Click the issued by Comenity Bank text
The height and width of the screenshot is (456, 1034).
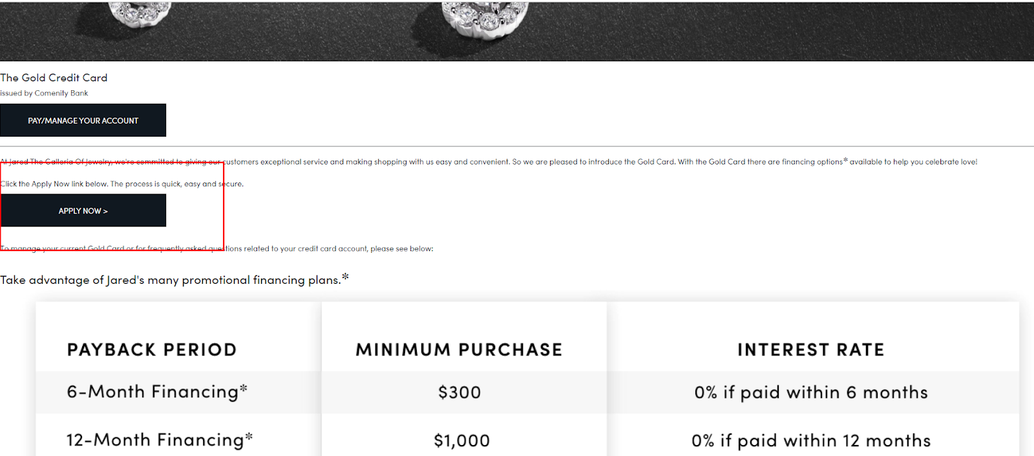point(44,94)
